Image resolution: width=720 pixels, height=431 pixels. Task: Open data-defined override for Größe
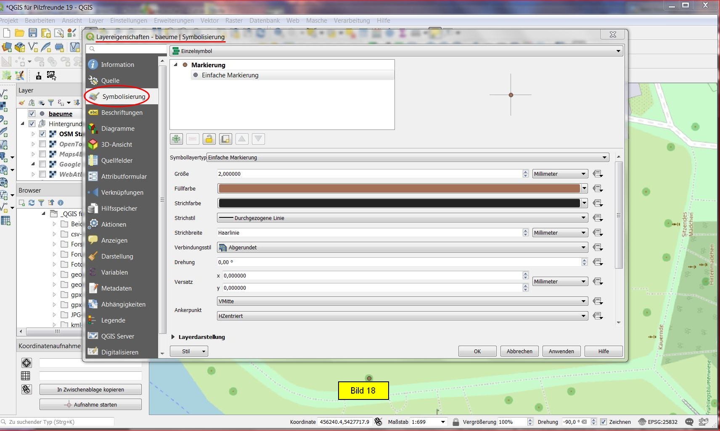[598, 174]
